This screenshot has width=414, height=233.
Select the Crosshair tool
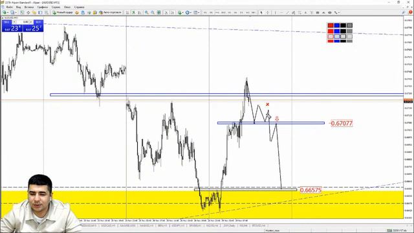pyautogui.click(x=268, y=12)
